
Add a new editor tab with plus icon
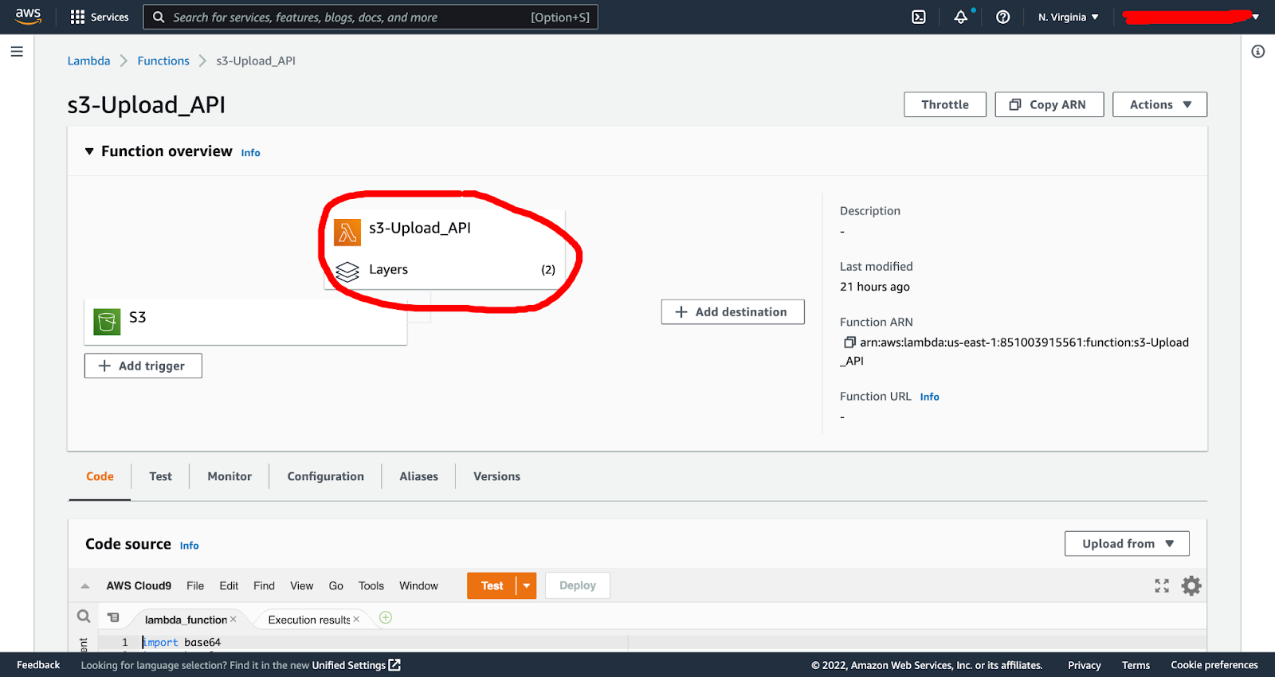386,617
